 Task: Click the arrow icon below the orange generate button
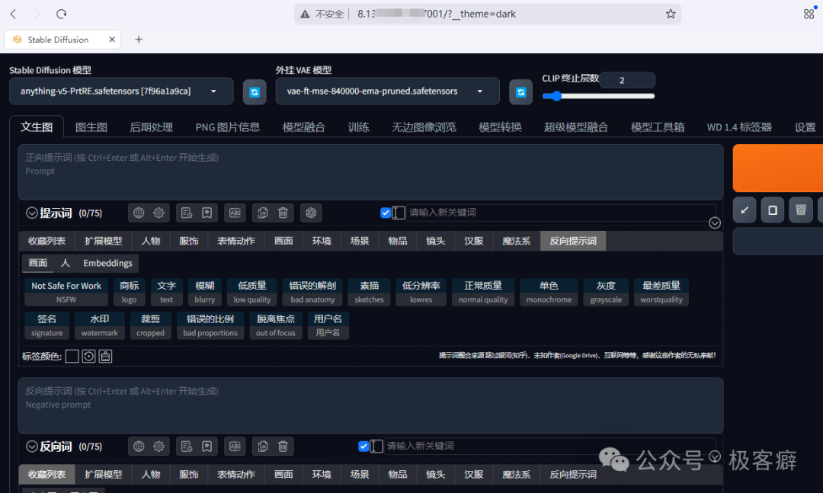click(745, 210)
